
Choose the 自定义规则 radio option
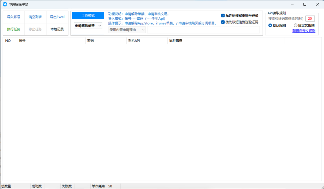pos(295,25)
